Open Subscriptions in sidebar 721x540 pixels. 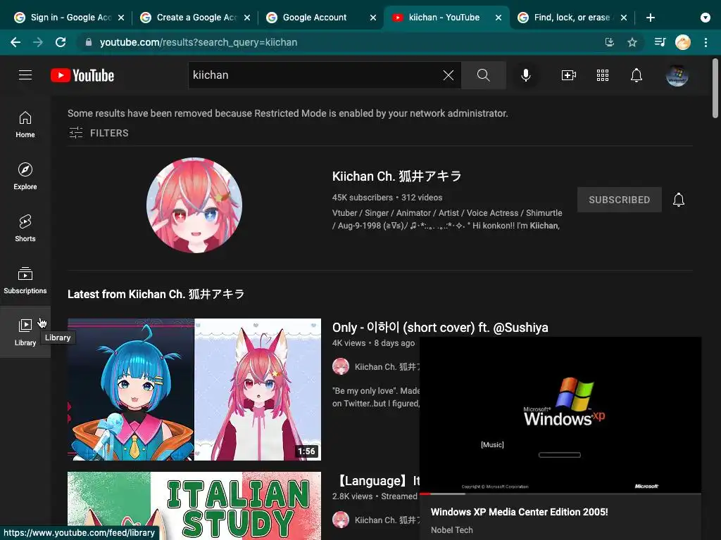pyautogui.click(x=25, y=280)
